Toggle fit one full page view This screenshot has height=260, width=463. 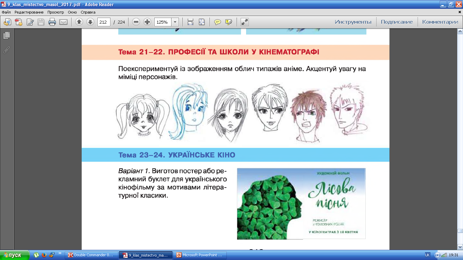(202, 22)
